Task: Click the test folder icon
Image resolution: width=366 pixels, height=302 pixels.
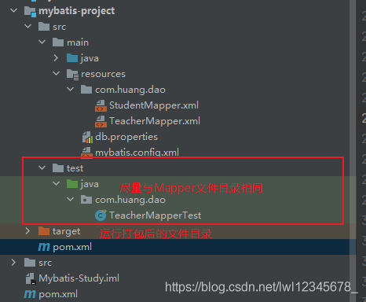Action: click(58, 168)
